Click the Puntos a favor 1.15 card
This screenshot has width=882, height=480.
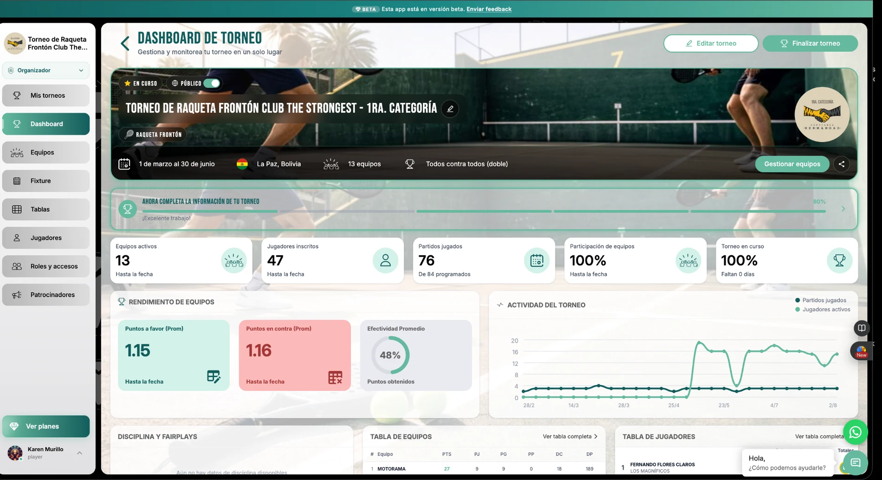pos(174,355)
